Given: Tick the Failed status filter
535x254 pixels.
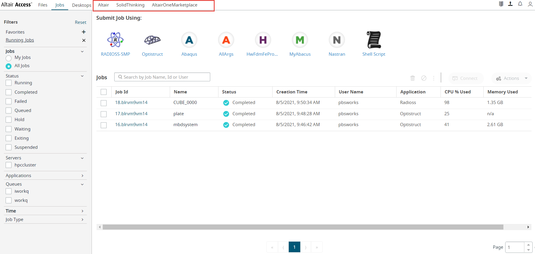Looking at the screenshot, I should pos(9,101).
